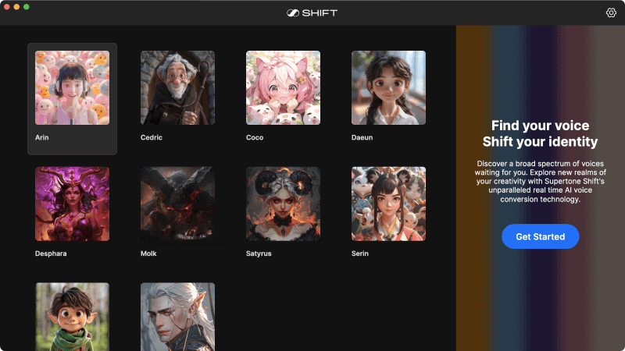Choose the Cedric old wizard portrait

coord(177,87)
